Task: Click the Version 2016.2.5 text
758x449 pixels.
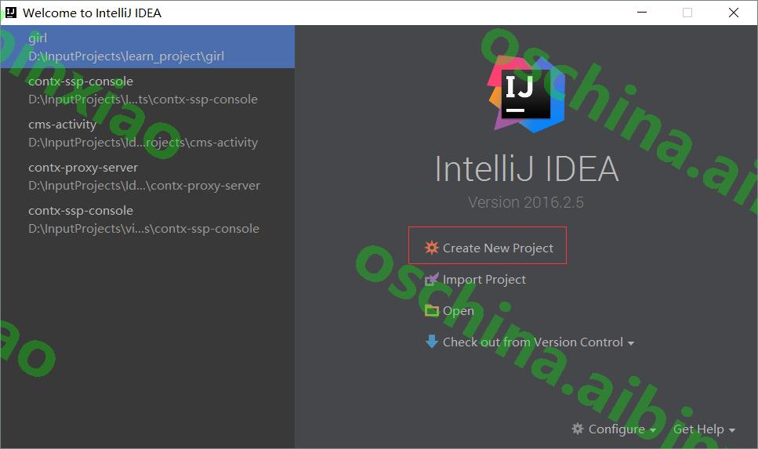Action: coord(526,202)
